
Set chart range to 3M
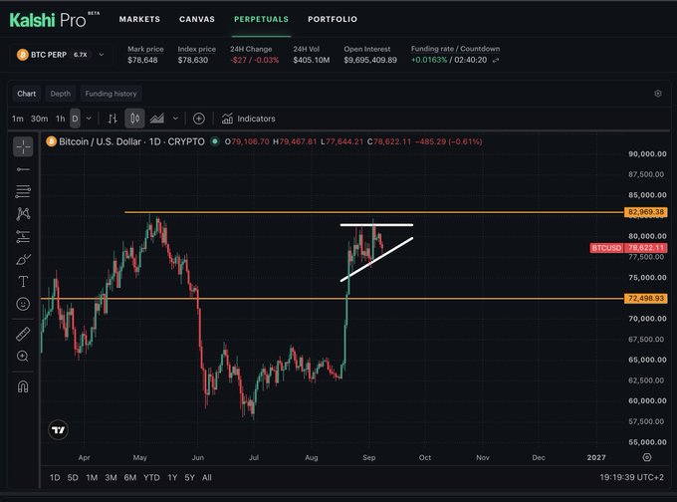click(x=111, y=477)
